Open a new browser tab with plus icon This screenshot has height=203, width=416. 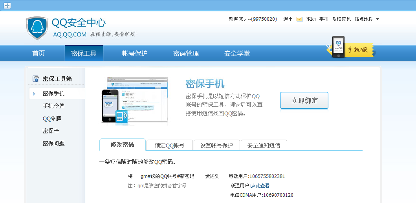click(x=7, y=5)
